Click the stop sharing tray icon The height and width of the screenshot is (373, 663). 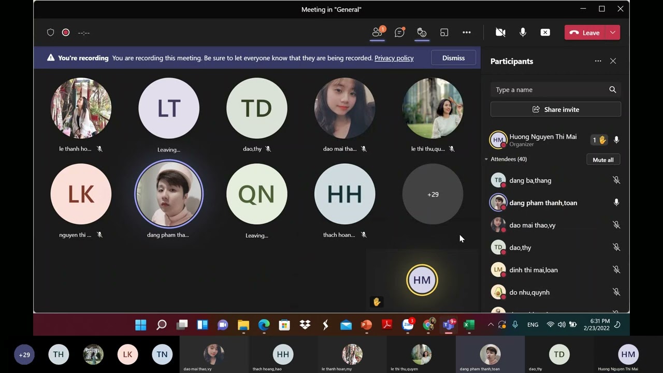pos(545,32)
